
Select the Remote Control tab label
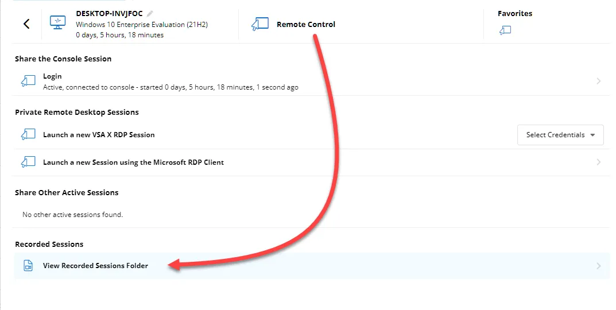305,24
